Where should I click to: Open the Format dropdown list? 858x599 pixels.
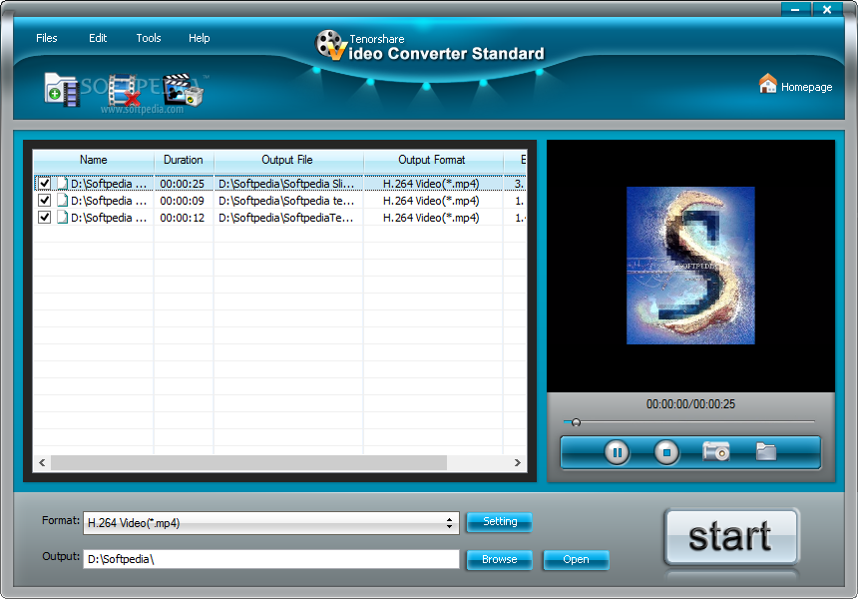point(271,523)
